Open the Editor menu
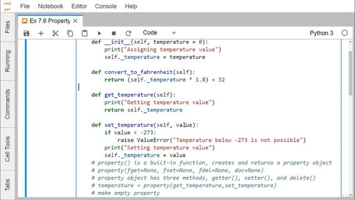Screen dimensions: 355x200 pos(79,6)
